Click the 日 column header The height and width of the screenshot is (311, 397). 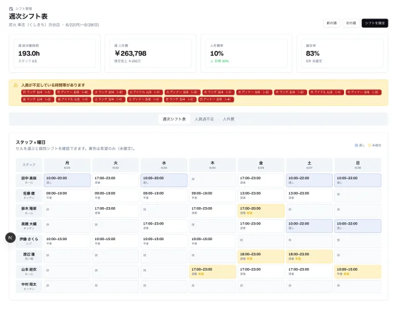click(x=358, y=165)
